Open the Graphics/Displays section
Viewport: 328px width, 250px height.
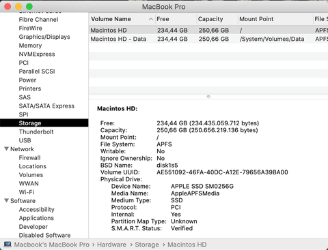click(44, 37)
